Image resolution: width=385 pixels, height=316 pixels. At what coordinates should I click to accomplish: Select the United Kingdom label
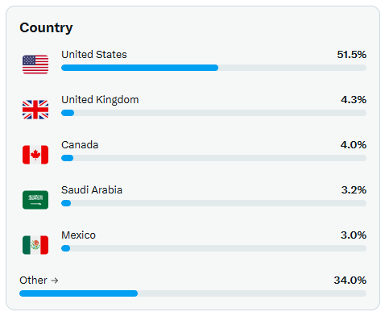(100, 100)
